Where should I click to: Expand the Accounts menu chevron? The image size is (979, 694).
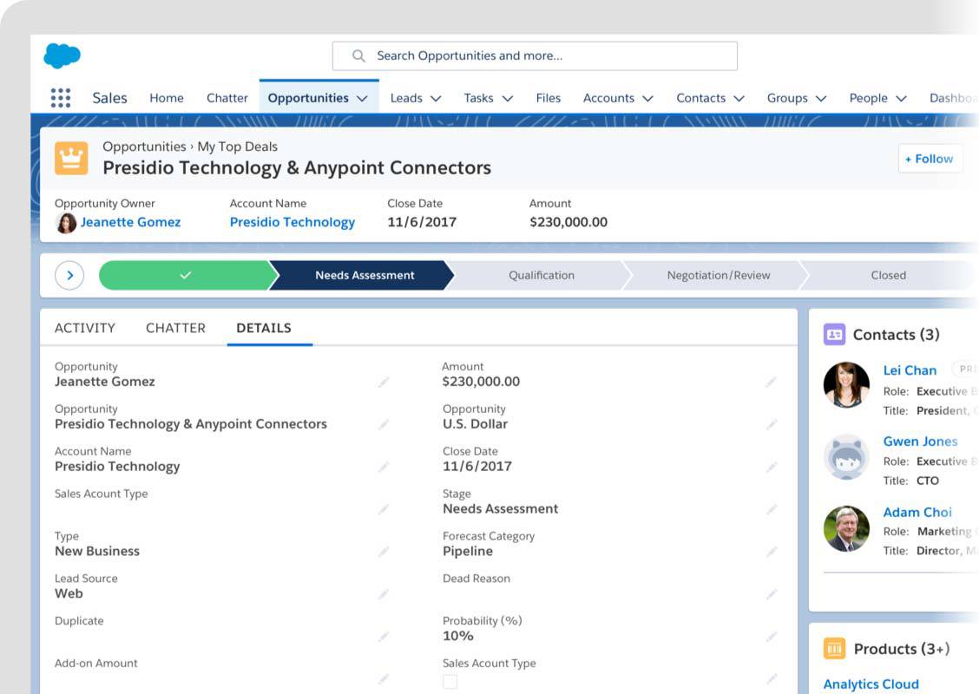pyautogui.click(x=648, y=99)
